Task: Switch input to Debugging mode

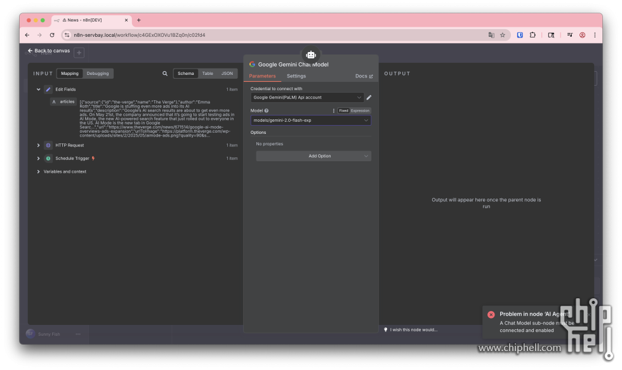Action: point(98,74)
